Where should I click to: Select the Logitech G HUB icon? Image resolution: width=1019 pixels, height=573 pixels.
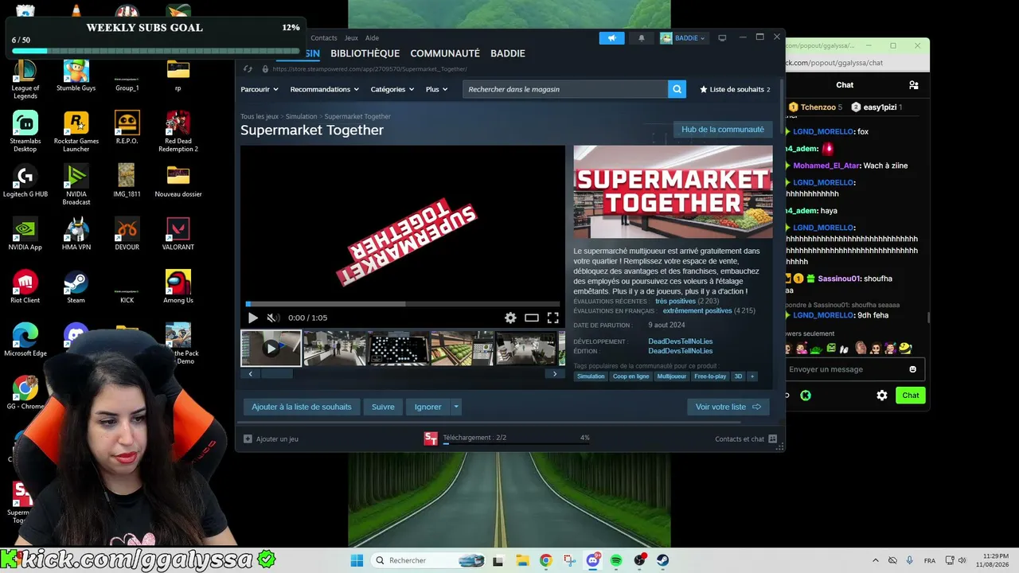coord(25,181)
